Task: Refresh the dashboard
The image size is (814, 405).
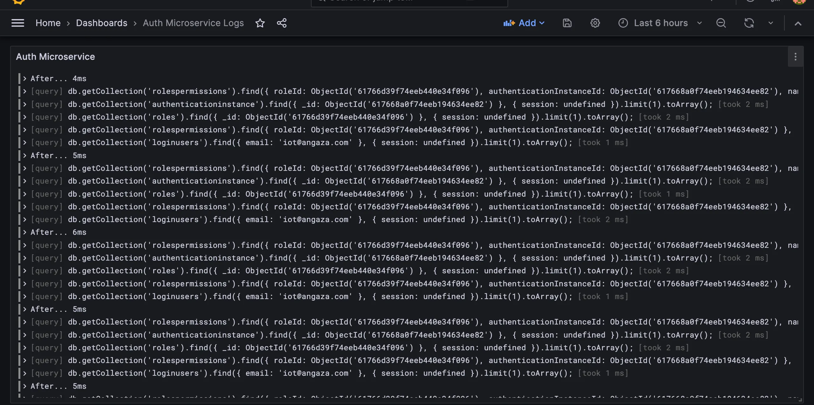Action: (x=749, y=23)
